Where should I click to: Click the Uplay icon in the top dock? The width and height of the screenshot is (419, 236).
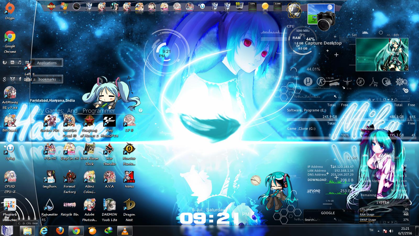click(x=202, y=6)
